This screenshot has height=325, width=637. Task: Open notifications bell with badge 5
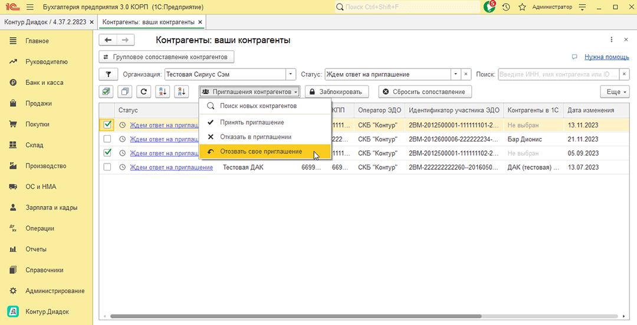coord(490,7)
